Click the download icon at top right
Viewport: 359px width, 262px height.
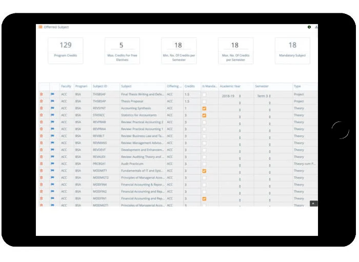coord(316,27)
